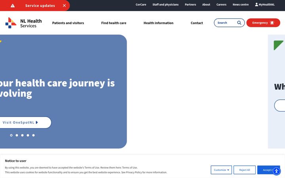Click the health care journey slide heading
The height and width of the screenshot is (178, 285).
point(57,89)
